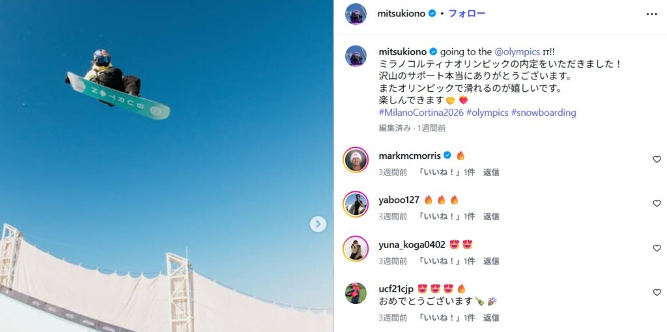This screenshot has height=332, width=667.
Task: Open the @olympics mention link
Action: (x=517, y=52)
